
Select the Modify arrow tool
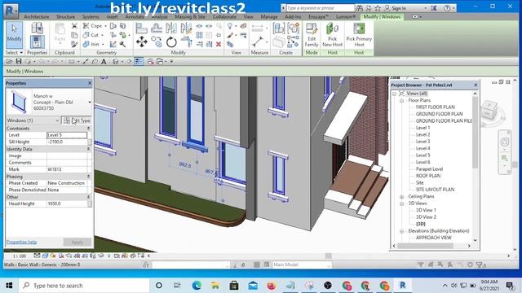click(x=15, y=35)
